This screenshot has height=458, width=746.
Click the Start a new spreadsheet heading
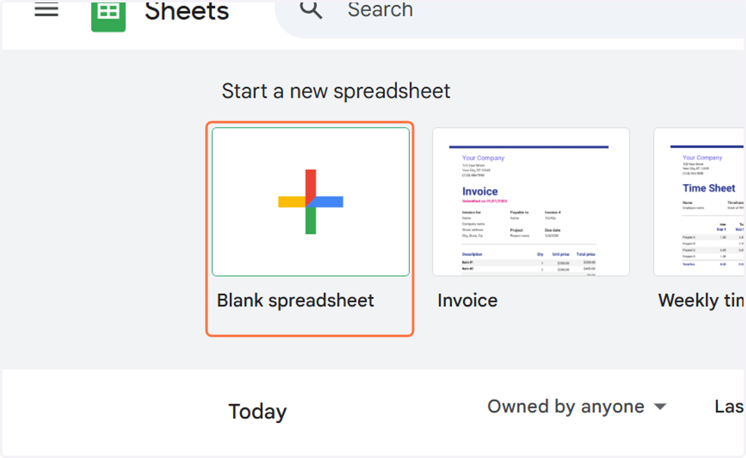336,91
